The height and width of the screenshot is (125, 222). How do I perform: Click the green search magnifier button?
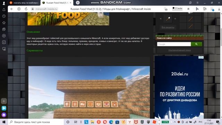197,44
